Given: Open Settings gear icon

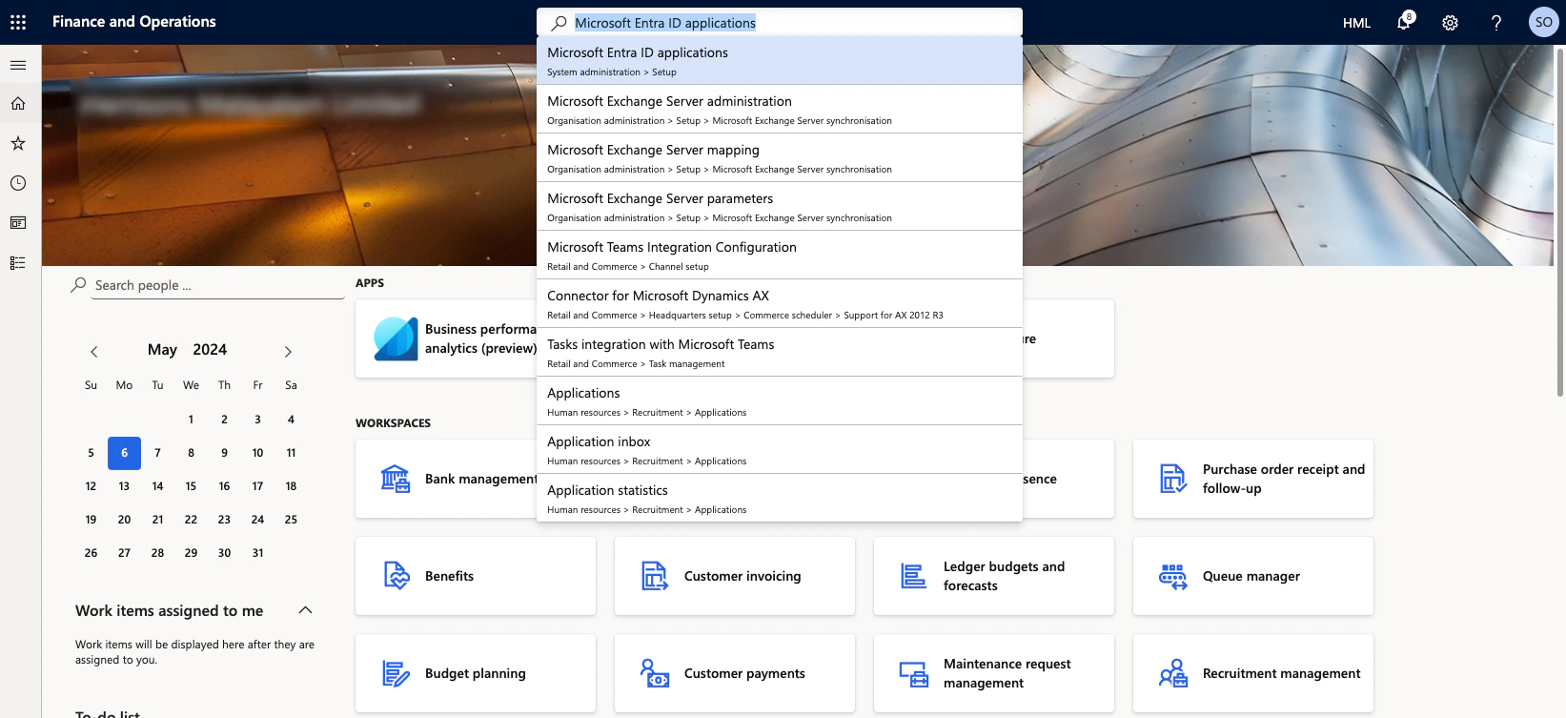Looking at the screenshot, I should coord(1450,23).
